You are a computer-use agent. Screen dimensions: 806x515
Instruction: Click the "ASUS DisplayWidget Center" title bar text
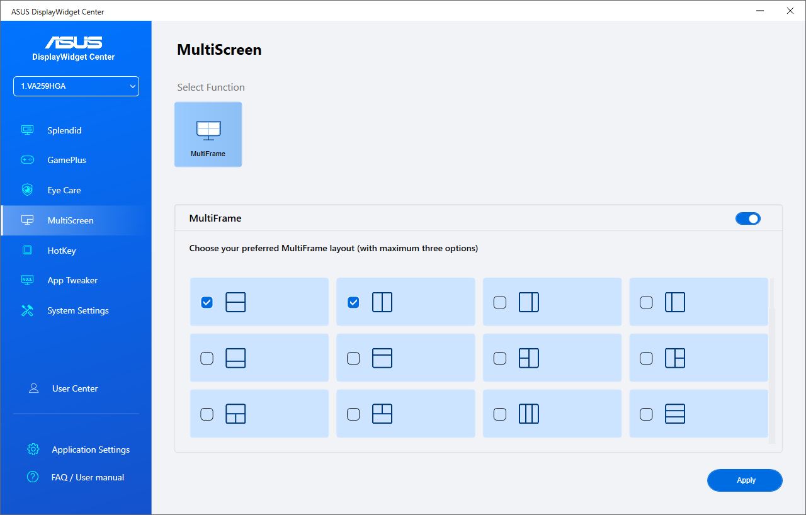pos(58,11)
